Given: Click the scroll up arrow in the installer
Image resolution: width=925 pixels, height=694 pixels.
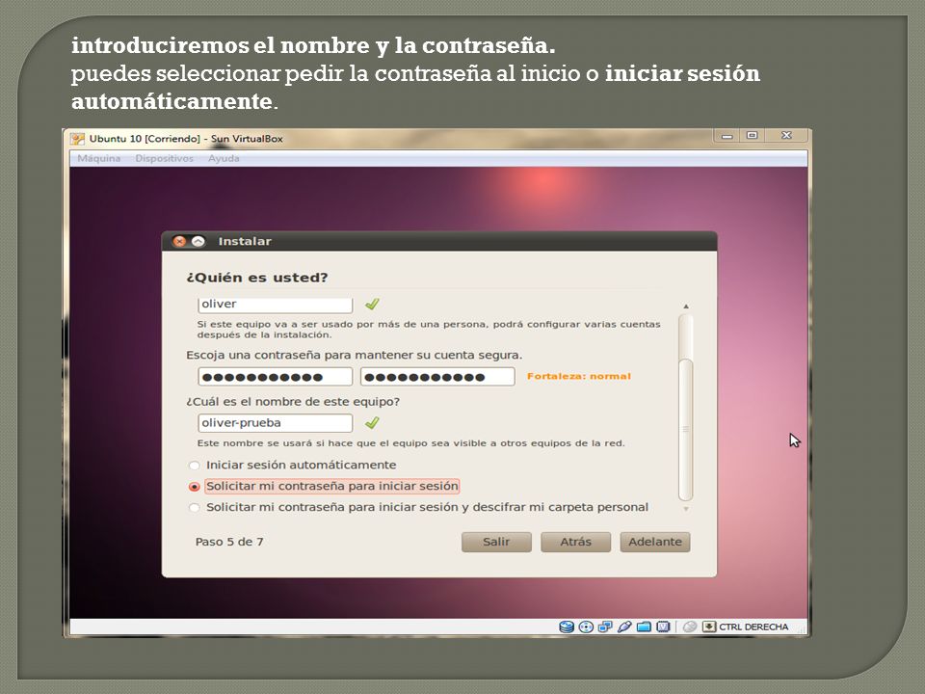Looking at the screenshot, I should (685, 307).
